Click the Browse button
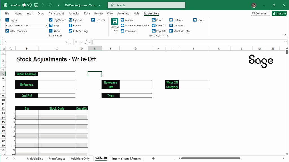 point(75,26)
